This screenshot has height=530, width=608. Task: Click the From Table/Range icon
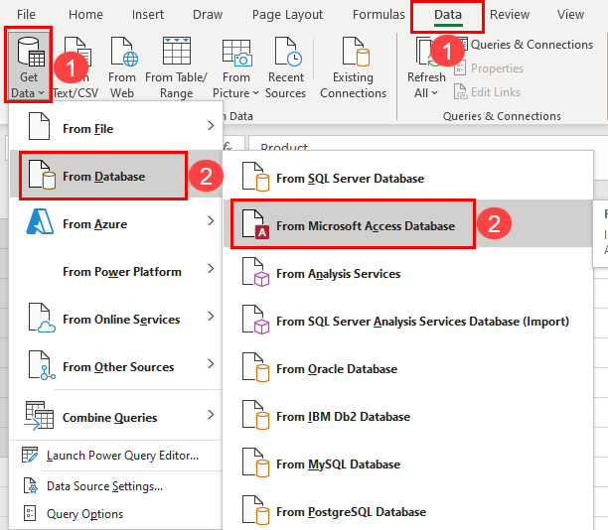click(177, 51)
